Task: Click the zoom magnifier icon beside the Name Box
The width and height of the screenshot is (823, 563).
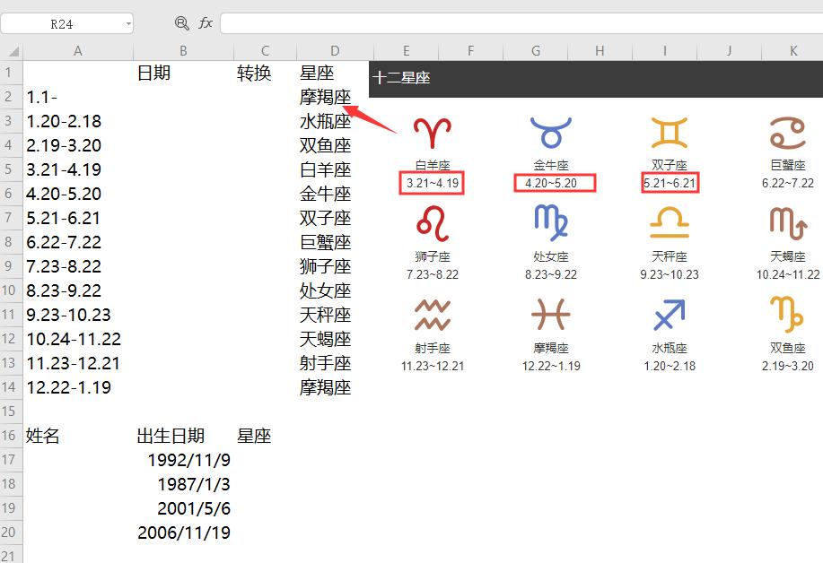Action: pyautogui.click(x=180, y=24)
